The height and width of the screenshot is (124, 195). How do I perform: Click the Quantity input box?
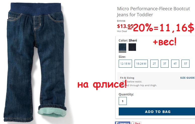(x=123, y=101)
